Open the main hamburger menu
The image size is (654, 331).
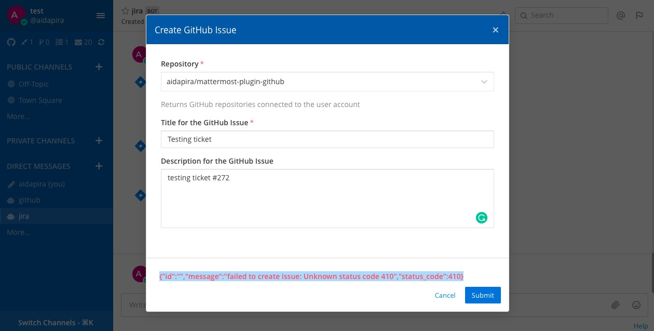tap(101, 16)
